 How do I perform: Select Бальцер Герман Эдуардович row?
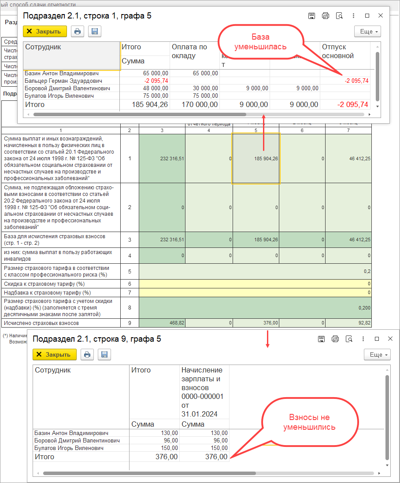coord(63,81)
